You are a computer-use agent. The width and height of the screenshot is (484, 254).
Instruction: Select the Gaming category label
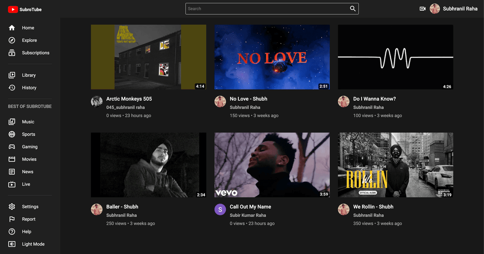[x=30, y=146]
